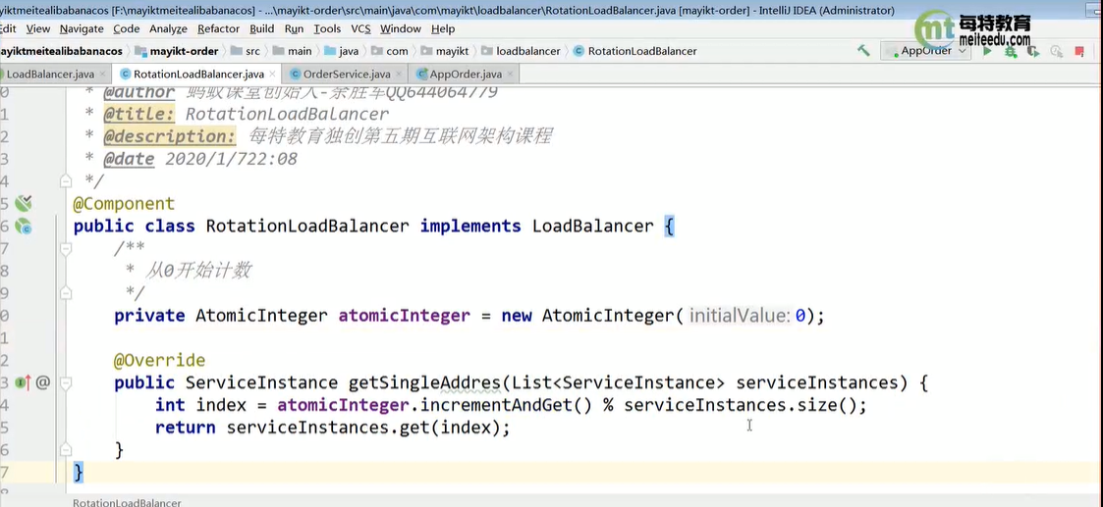Click implements-method gutter icon beside getSingleAddres
1103x507 pixels.
(24, 382)
